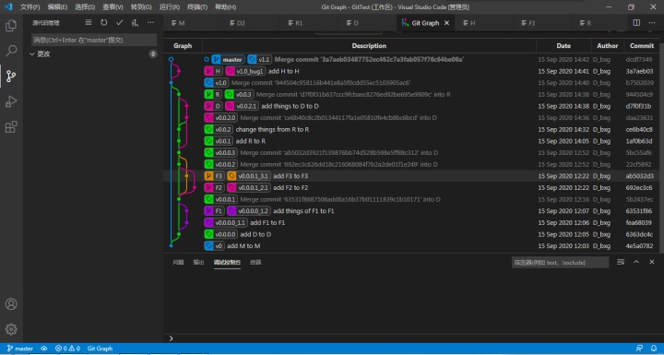Select commit 'add F1 to F1'
The image size is (664, 355).
pos(267,222)
